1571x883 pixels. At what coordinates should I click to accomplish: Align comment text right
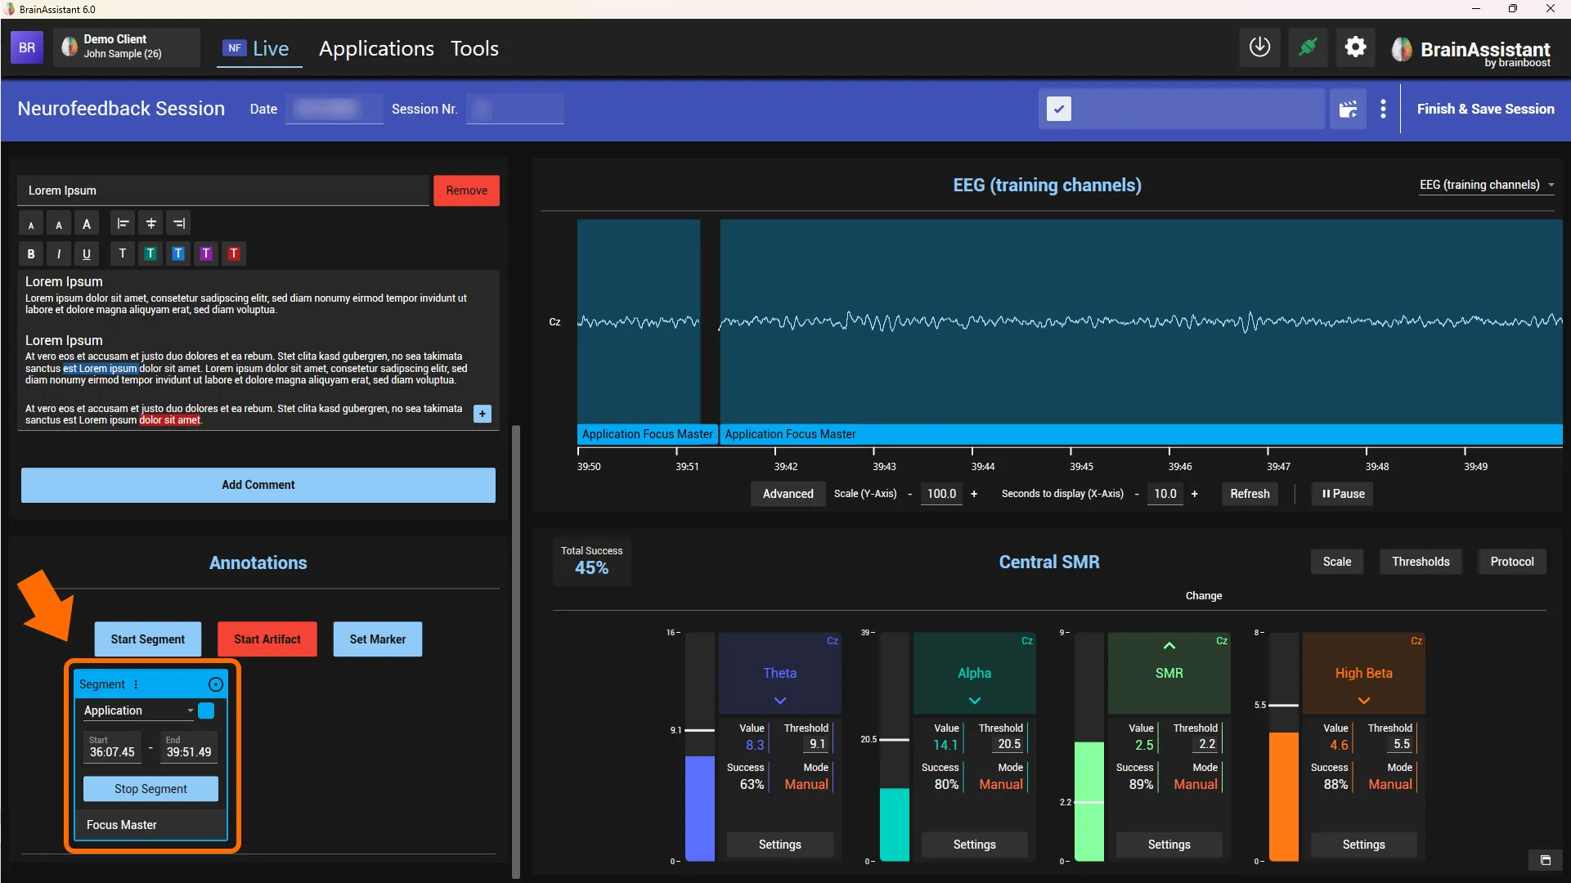click(178, 223)
